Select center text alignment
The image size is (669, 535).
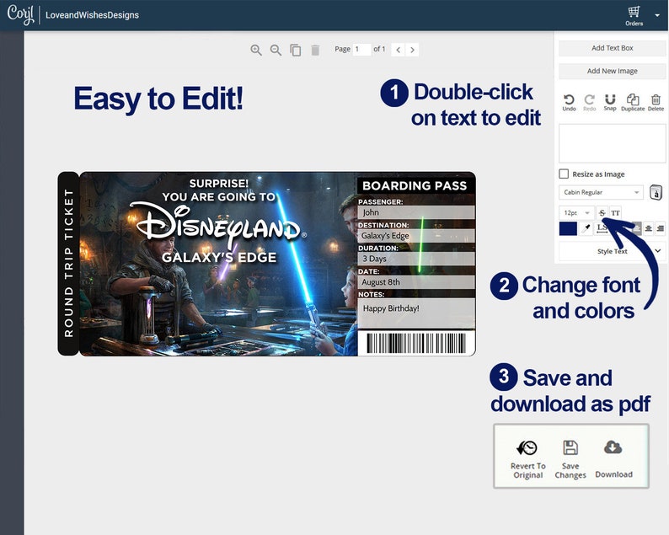[649, 228]
